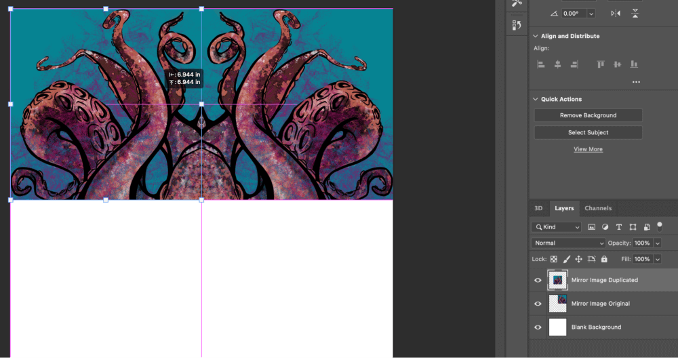Screen dimensions: 678x358
Task: Hide the Mirror Image Original layer
Action: (538, 304)
